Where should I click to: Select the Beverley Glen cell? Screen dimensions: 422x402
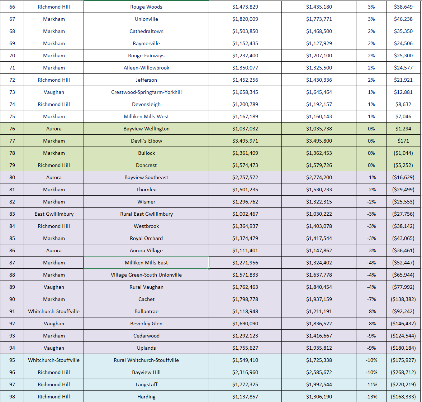point(146,324)
